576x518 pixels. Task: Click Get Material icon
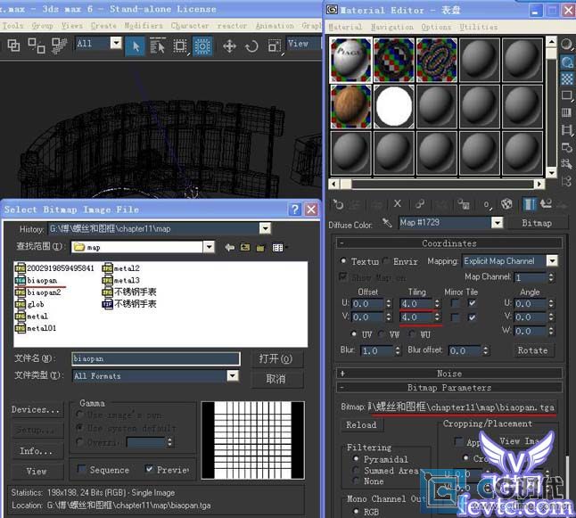(x=338, y=204)
